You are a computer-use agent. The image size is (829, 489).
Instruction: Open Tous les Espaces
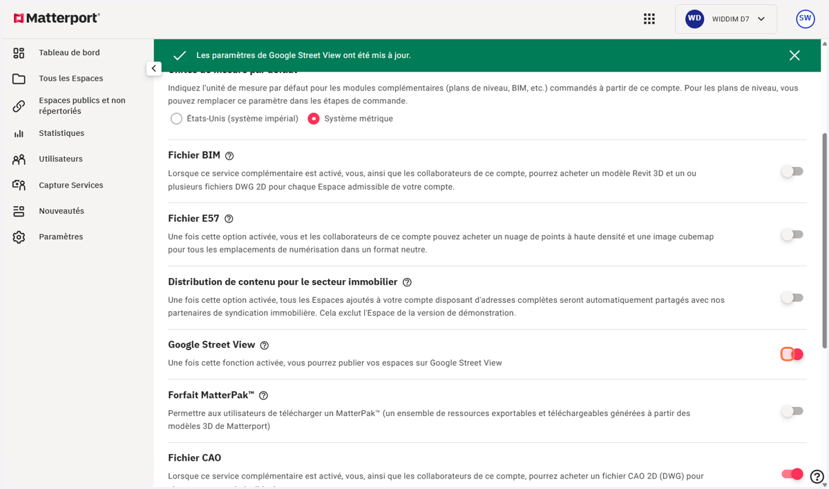click(x=71, y=79)
